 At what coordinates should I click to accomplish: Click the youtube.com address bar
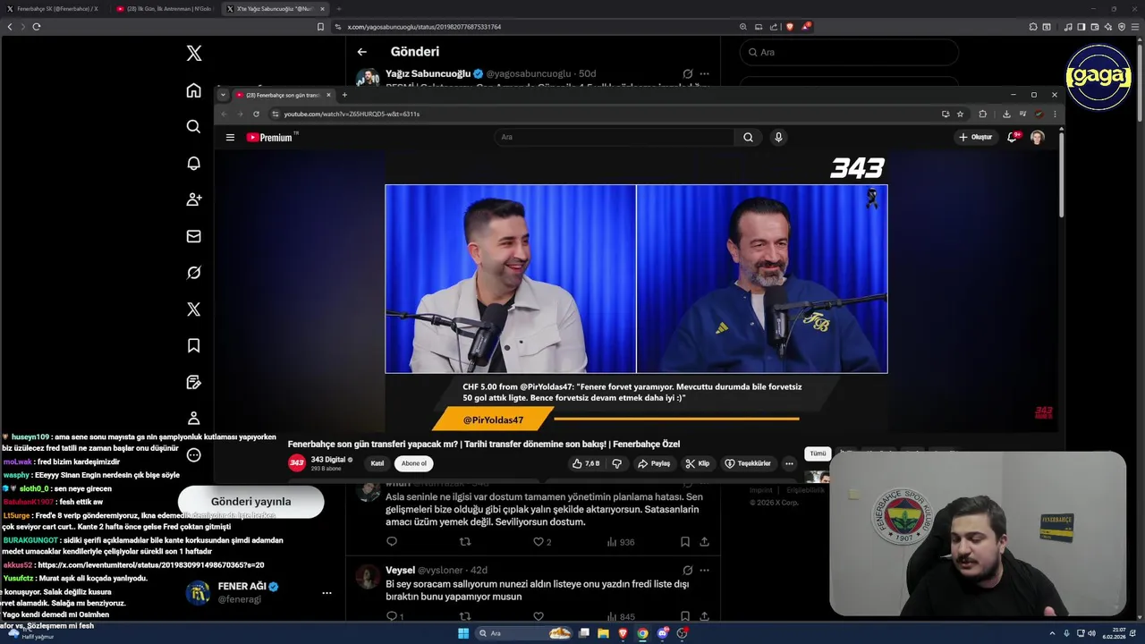pyautogui.click(x=352, y=114)
